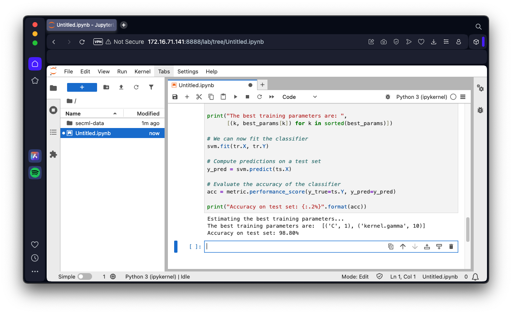Open the Python 3 kernel selector
512x314 pixels.
click(422, 97)
